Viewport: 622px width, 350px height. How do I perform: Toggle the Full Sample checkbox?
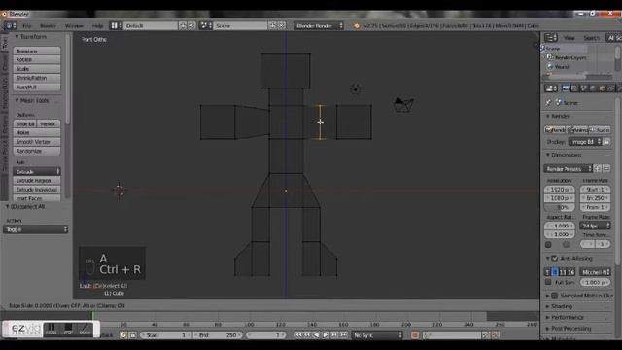point(548,282)
